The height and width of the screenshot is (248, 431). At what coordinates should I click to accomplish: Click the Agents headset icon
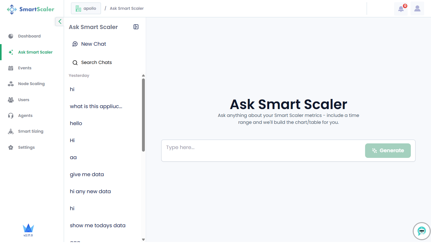point(11,116)
